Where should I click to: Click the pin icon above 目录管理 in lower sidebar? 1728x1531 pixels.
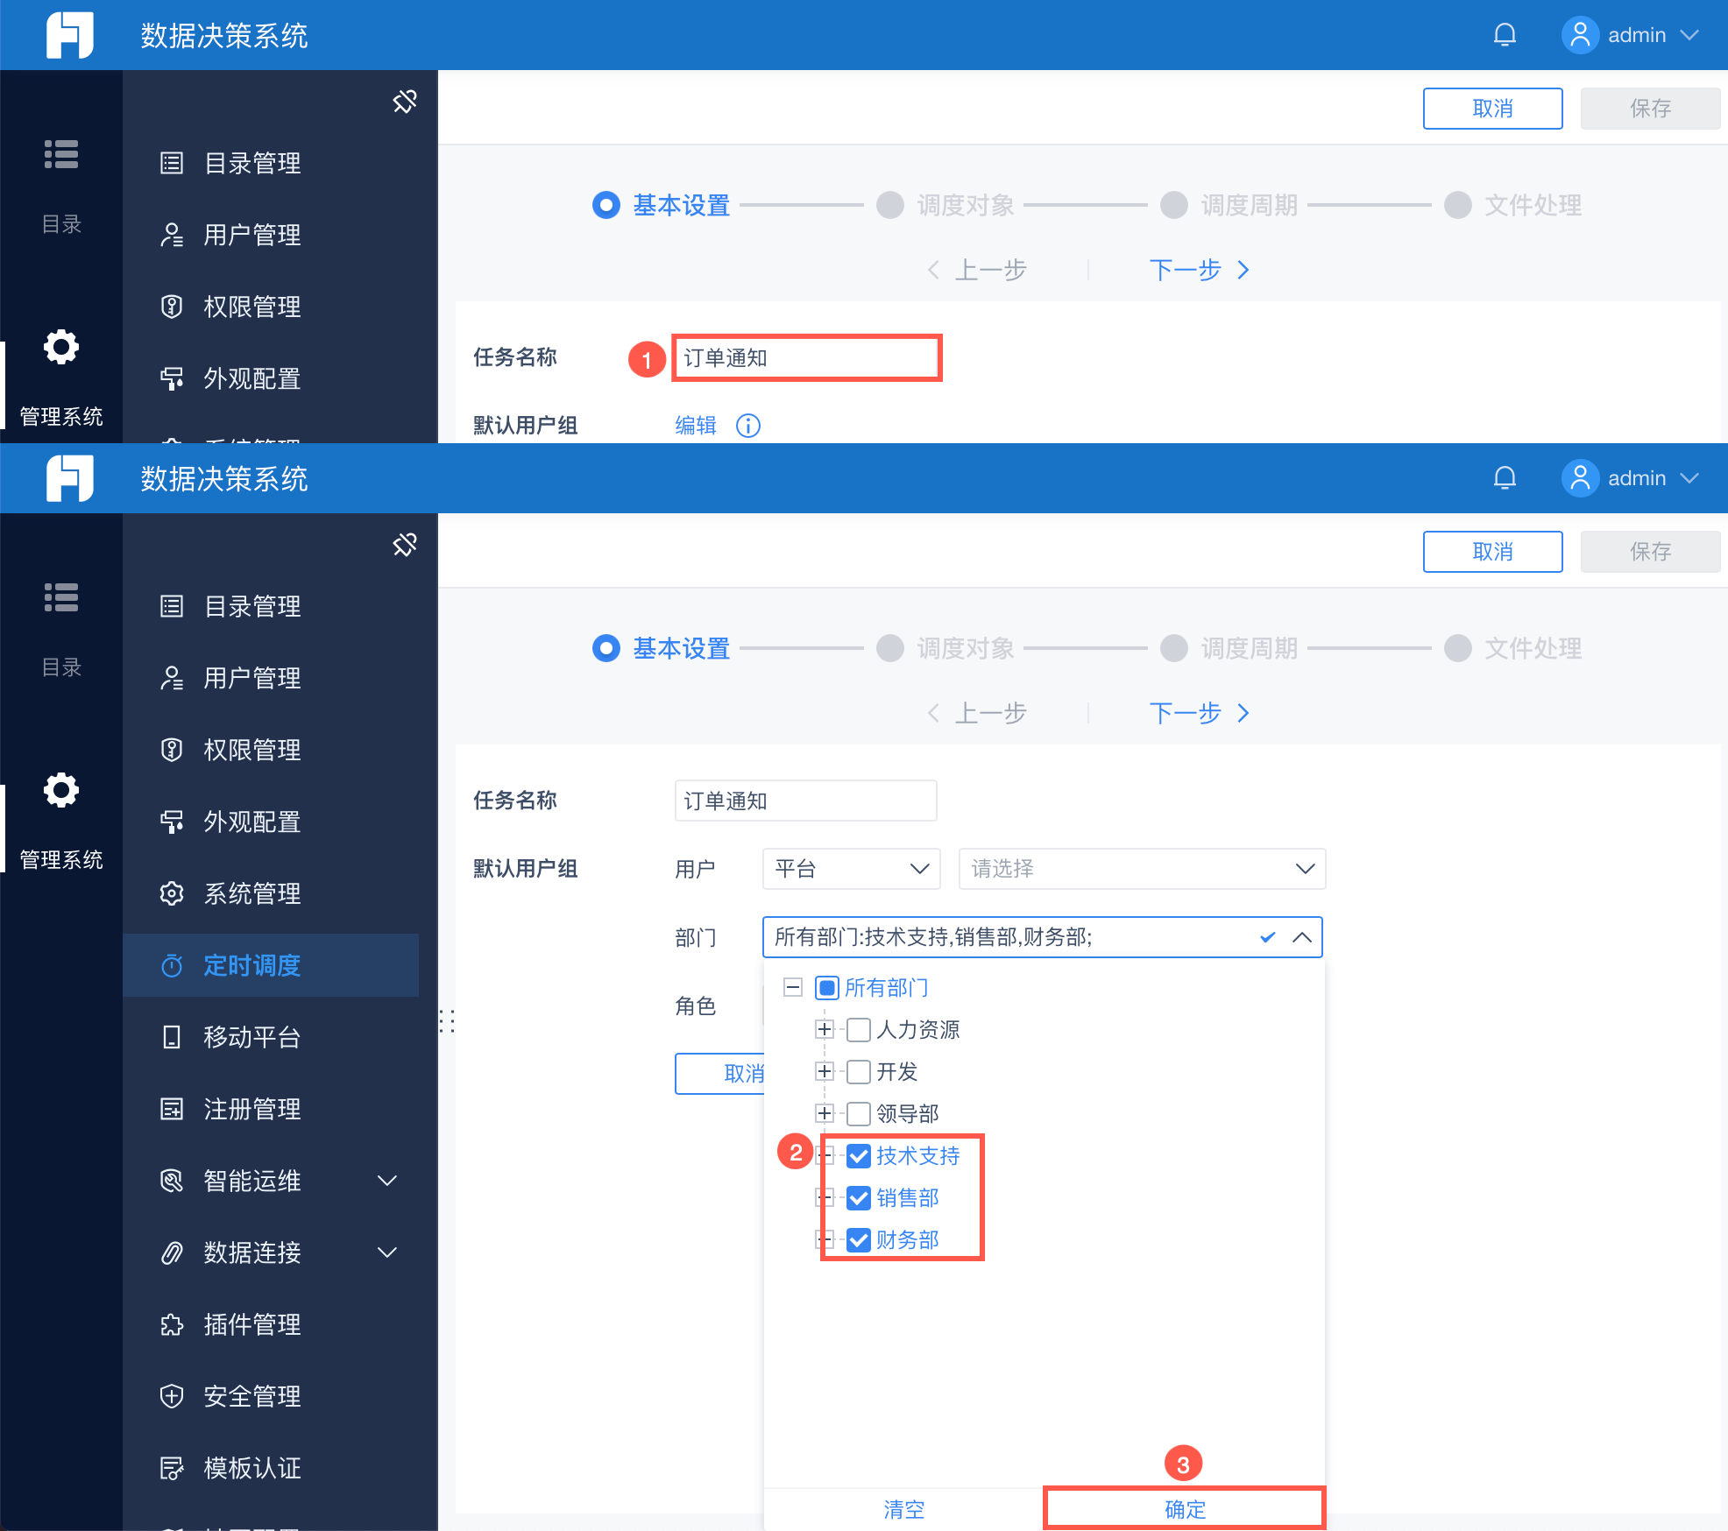click(x=404, y=545)
